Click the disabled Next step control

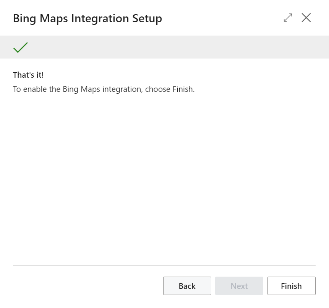(x=239, y=286)
